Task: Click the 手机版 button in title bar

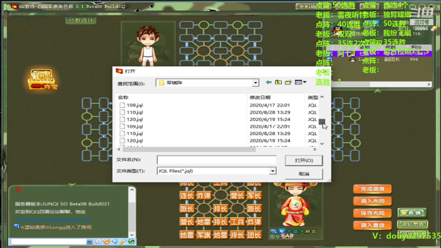Action: (306, 6)
